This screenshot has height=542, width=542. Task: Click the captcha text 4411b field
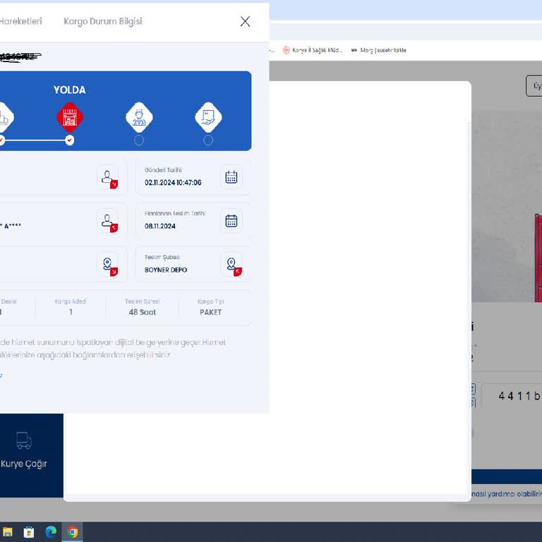click(512, 396)
